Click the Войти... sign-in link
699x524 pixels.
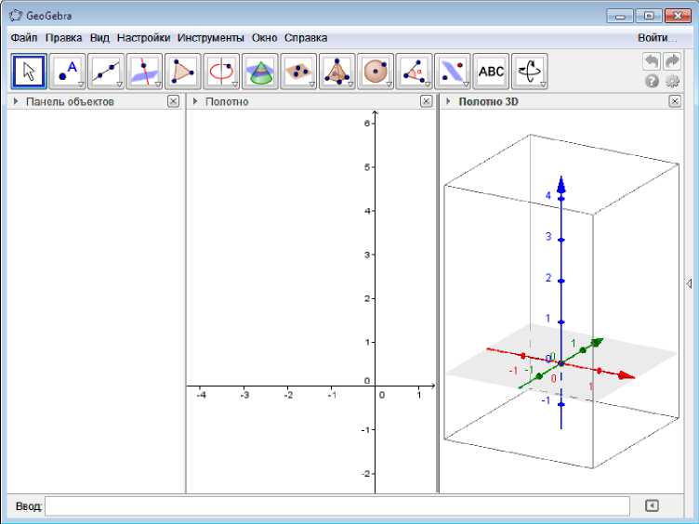pos(654,38)
